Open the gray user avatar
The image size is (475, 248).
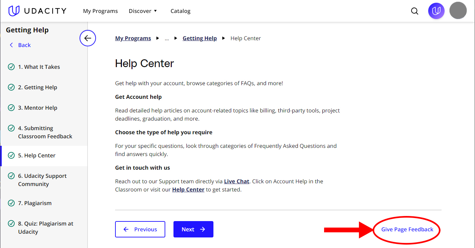click(x=458, y=11)
